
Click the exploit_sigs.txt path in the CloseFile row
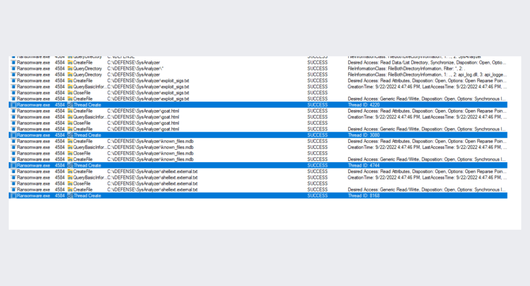(148, 93)
